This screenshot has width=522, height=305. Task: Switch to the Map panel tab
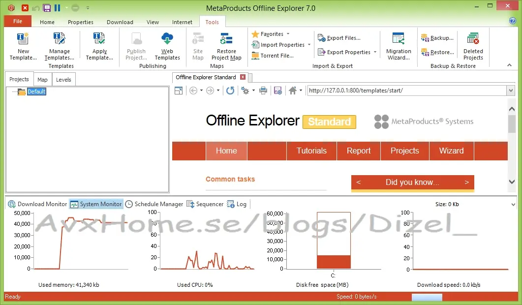42,80
